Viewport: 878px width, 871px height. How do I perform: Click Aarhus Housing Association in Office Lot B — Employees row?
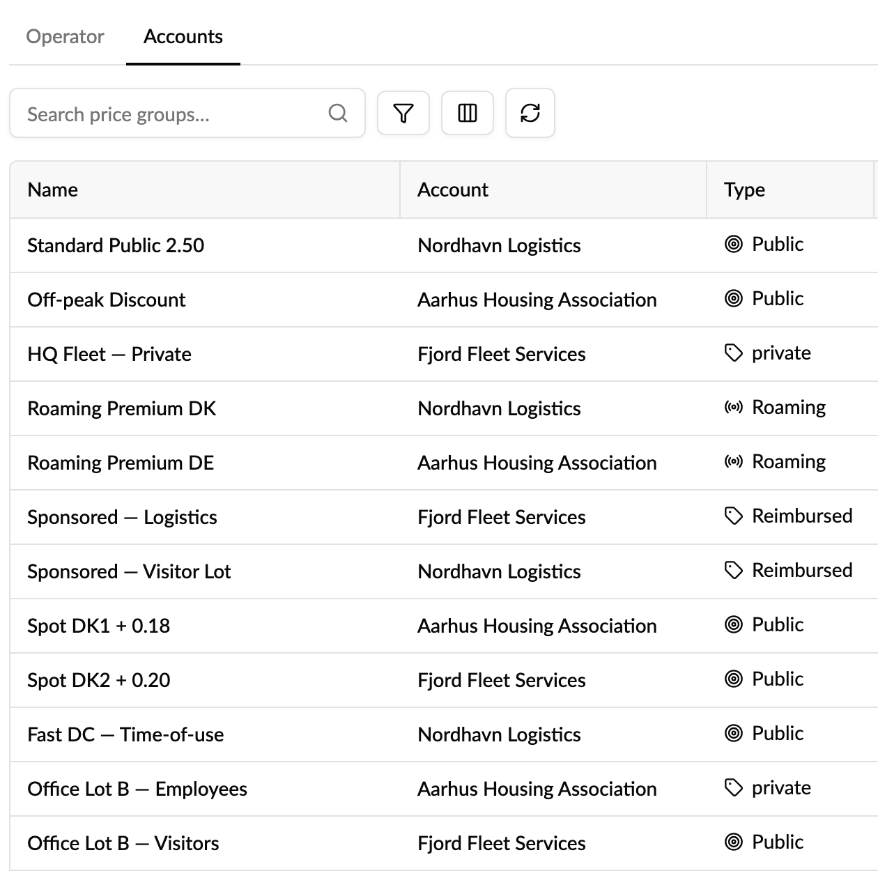(537, 789)
